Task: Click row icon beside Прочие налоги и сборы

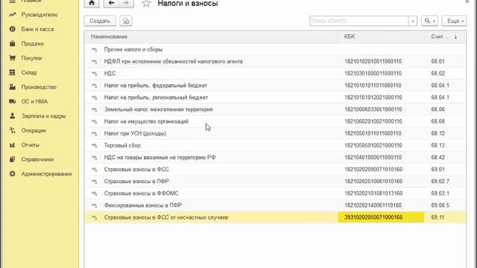Action: click(x=95, y=50)
